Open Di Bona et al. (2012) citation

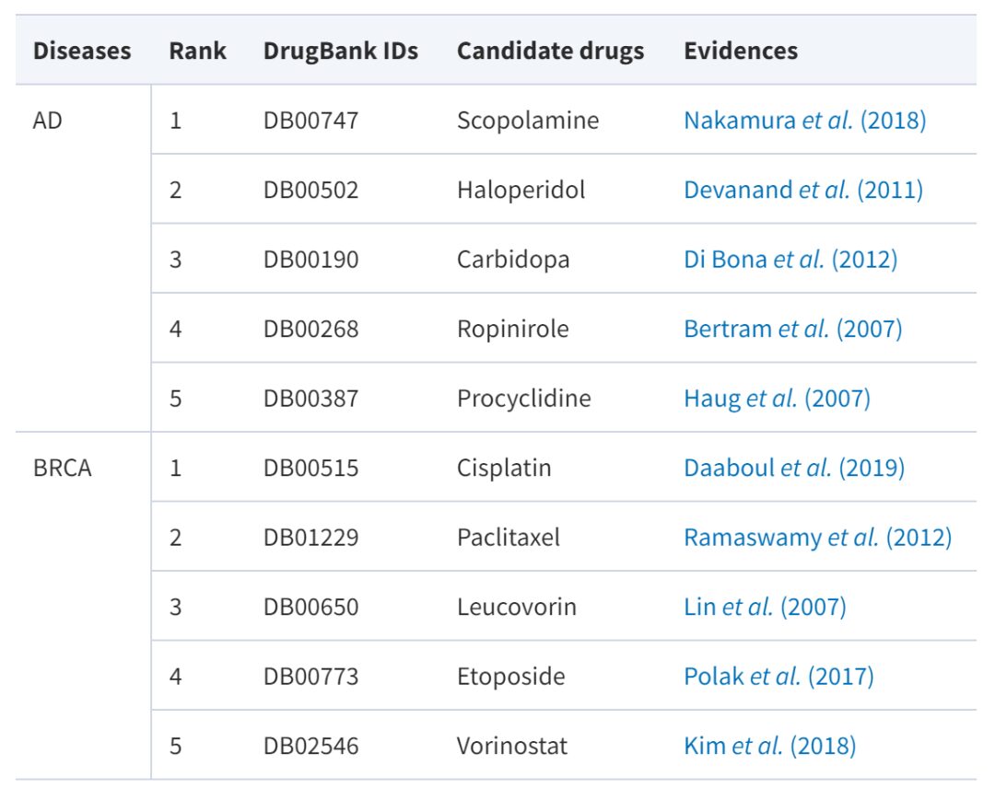click(x=790, y=260)
